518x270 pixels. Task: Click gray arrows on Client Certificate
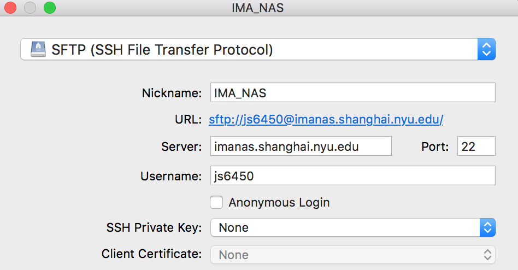(x=487, y=255)
